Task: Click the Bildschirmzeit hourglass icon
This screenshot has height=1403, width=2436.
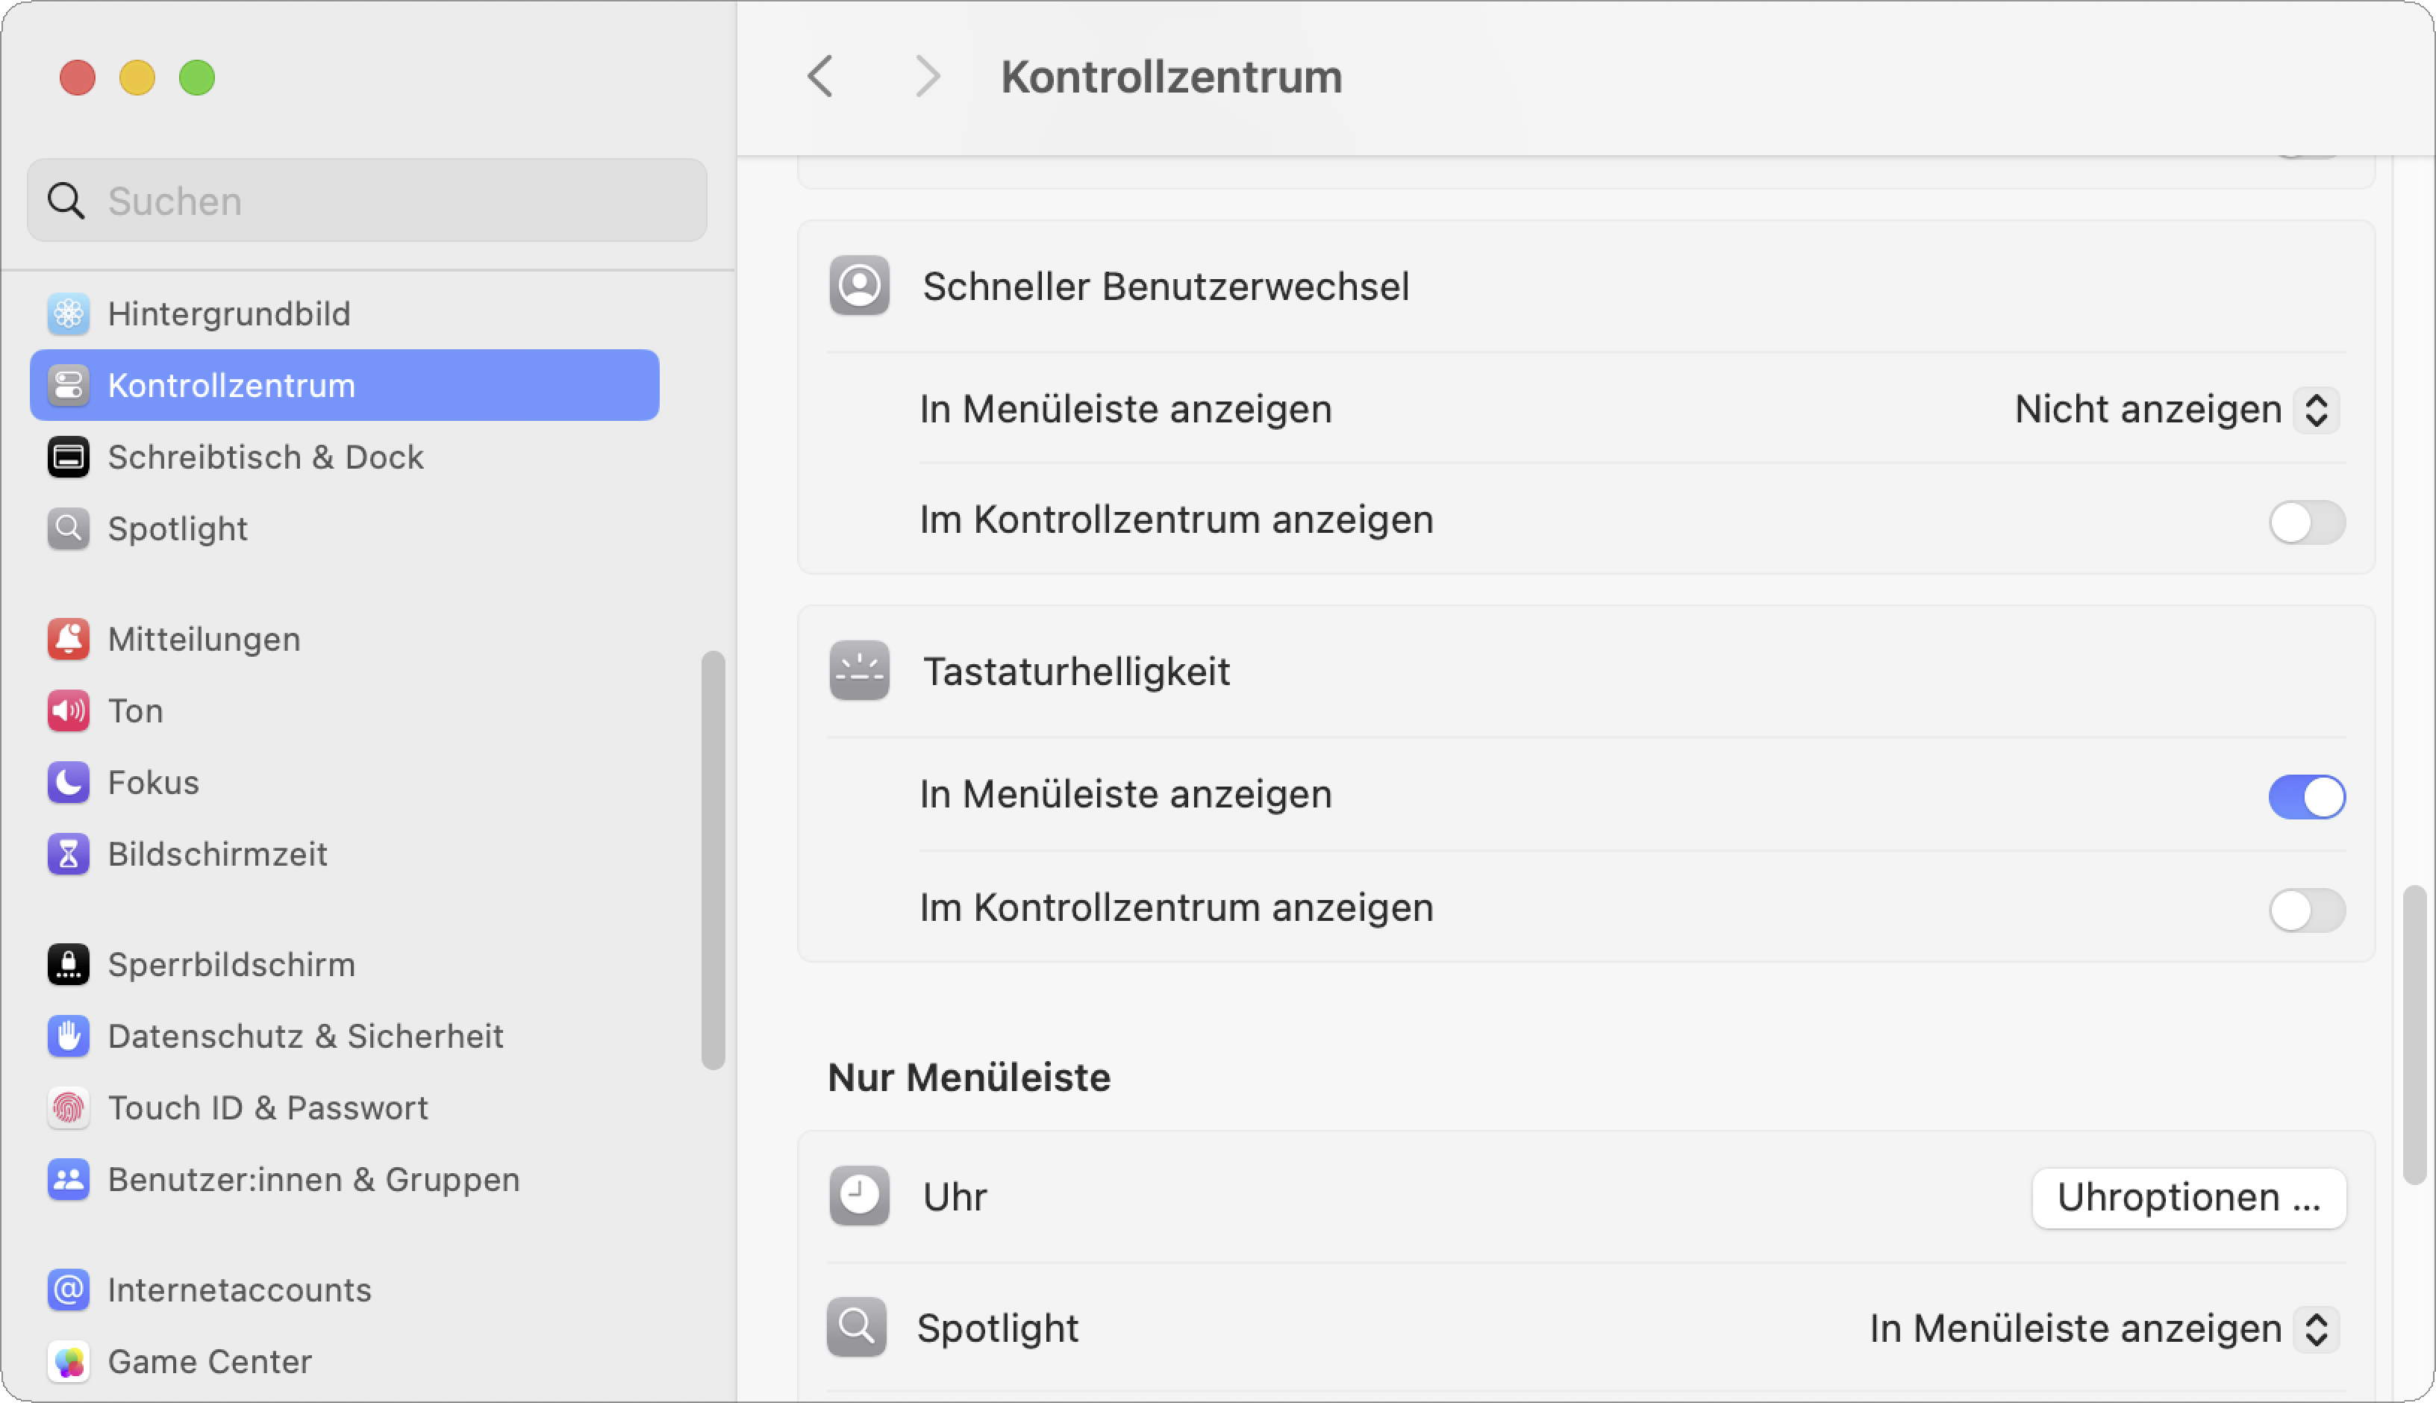Action: click(69, 854)
